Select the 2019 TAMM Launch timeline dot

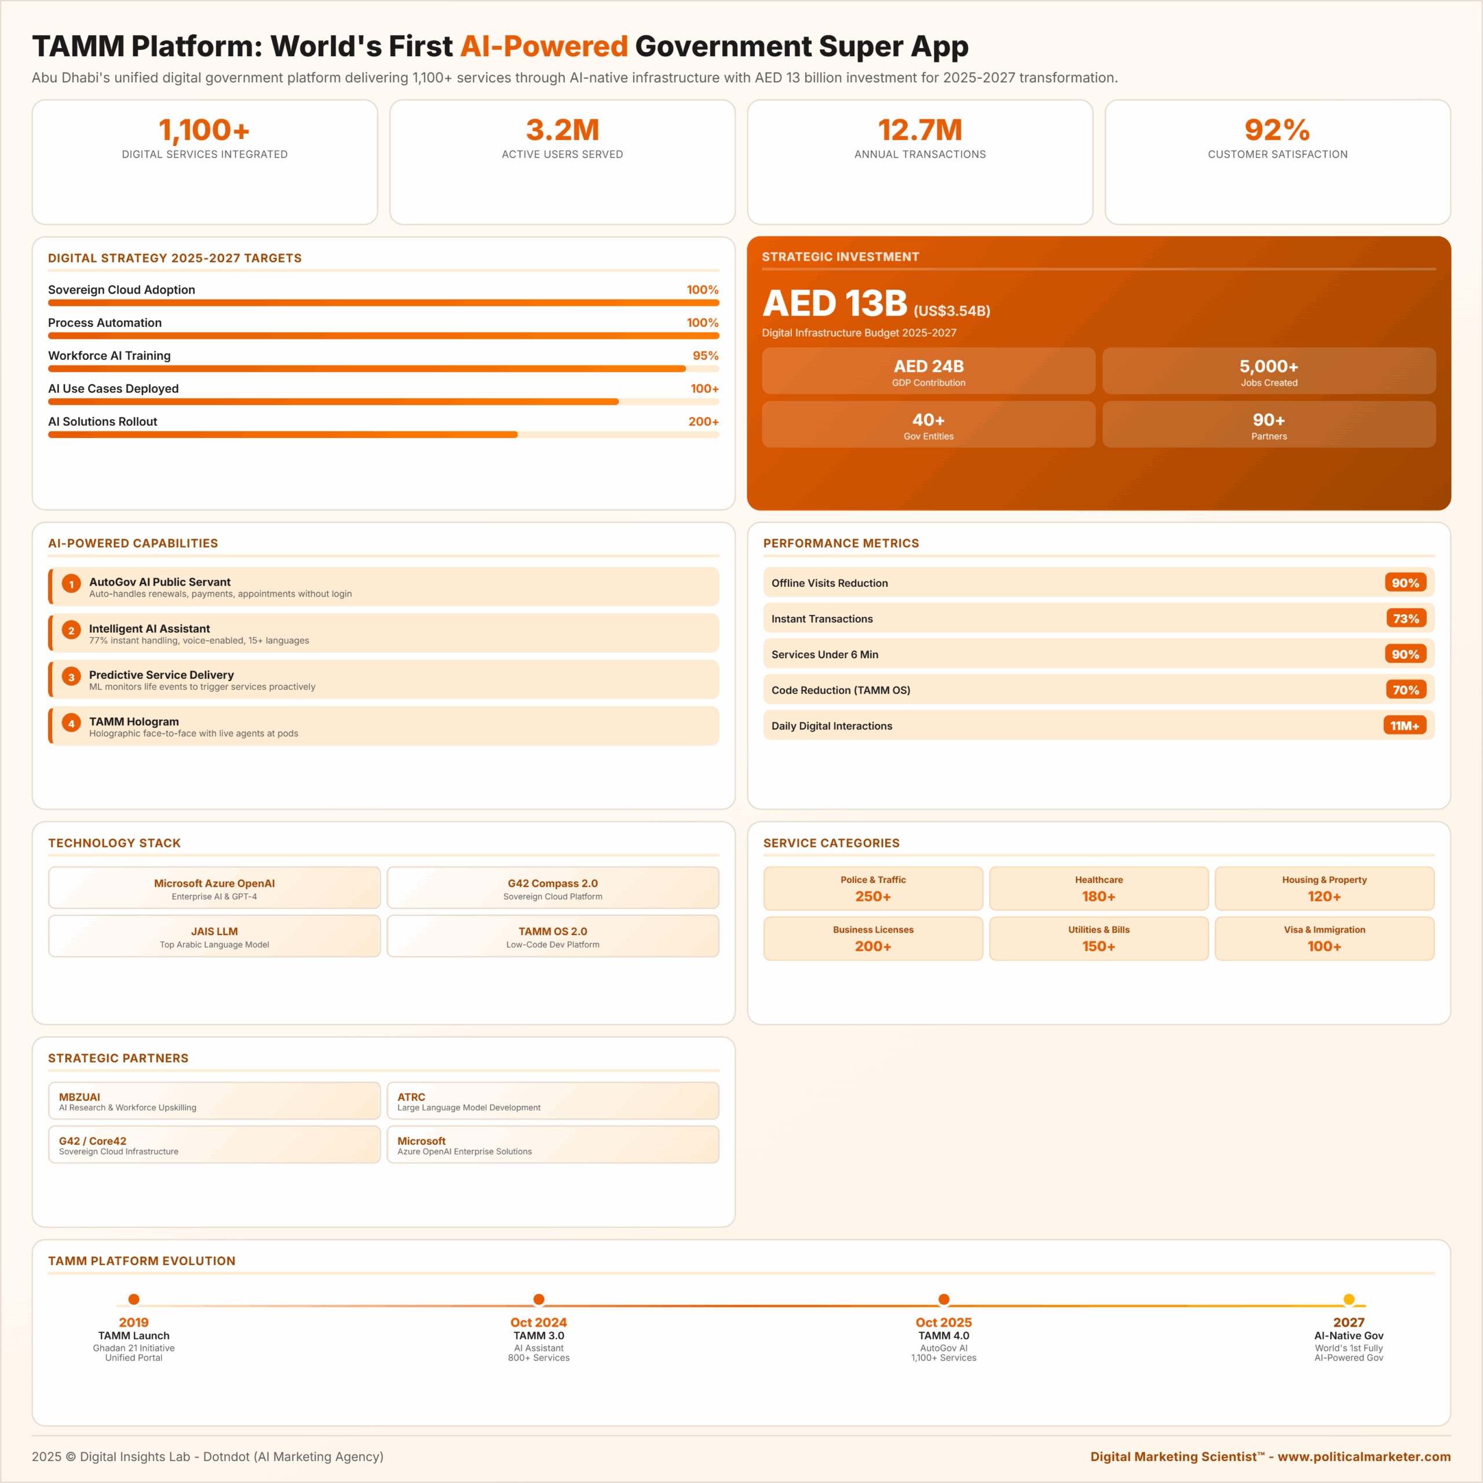pyautogui.click(x=134, y=1299)
